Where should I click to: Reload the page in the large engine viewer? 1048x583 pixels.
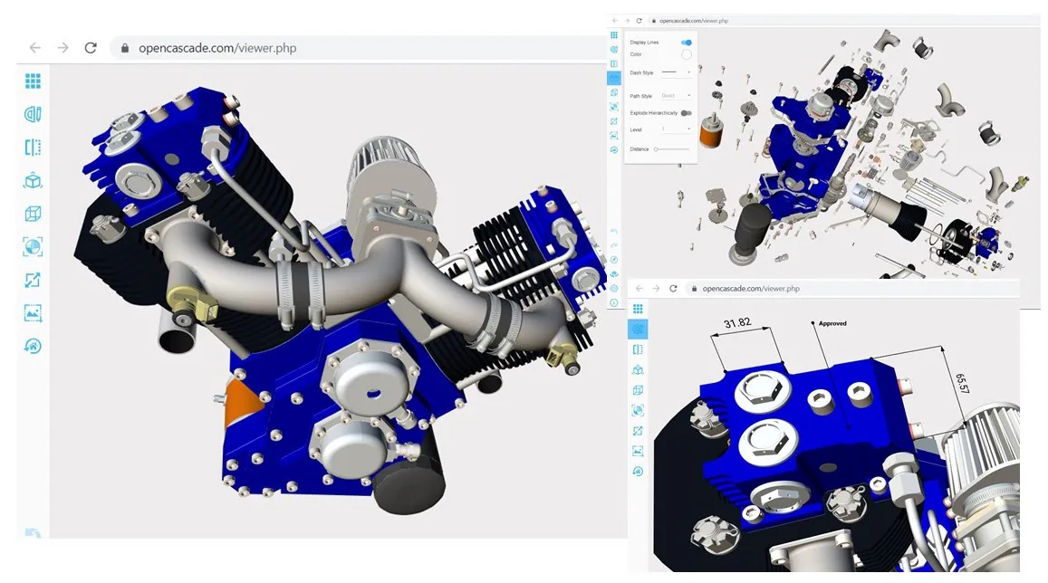point(91,47)
